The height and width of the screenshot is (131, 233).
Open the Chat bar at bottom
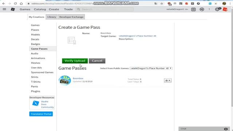204,129
